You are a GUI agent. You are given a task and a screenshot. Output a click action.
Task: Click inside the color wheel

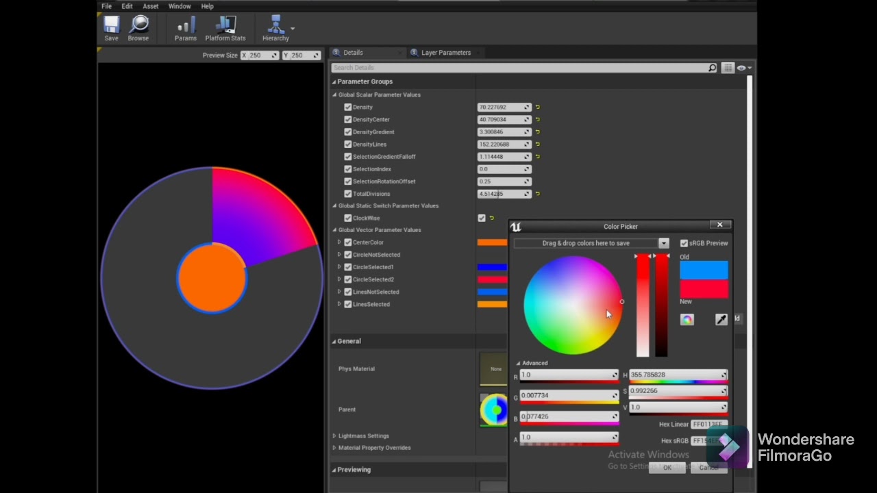[x=573, y=305]
